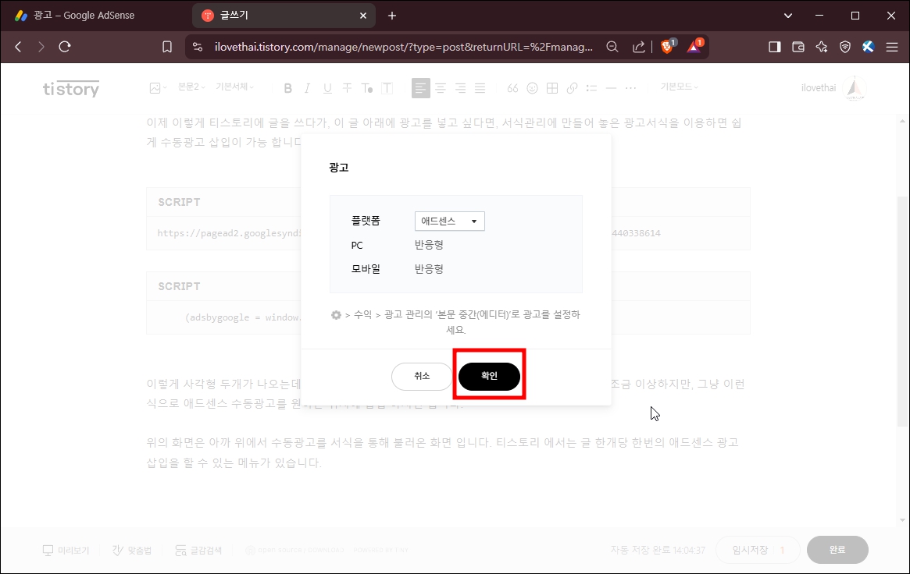Confirm the ad dialog with 확인
910x574 pixels.
pos(489,375)
